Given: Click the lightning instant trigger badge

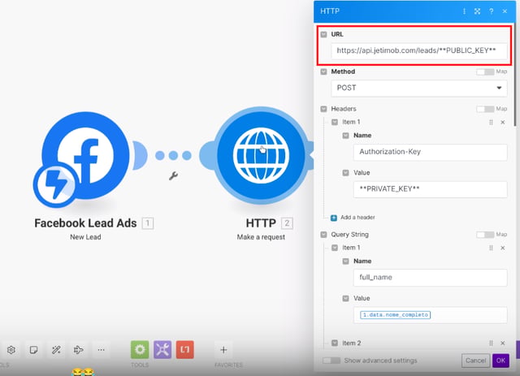Looking at the screenshot, I should (x=56, y=184).
